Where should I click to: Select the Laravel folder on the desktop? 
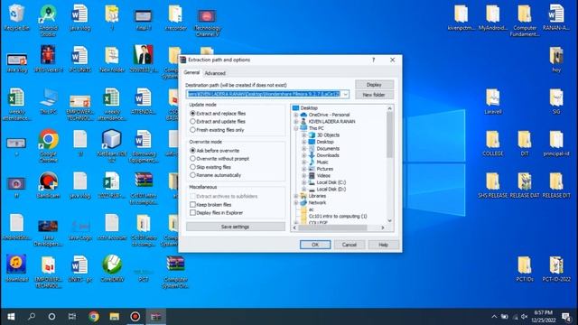point(493,102)
